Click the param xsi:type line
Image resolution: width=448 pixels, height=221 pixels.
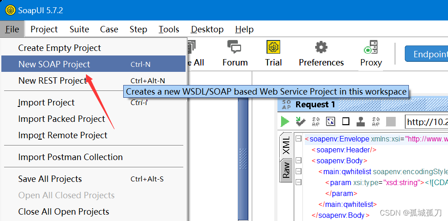pyautogui.click(x=387, y=182)
